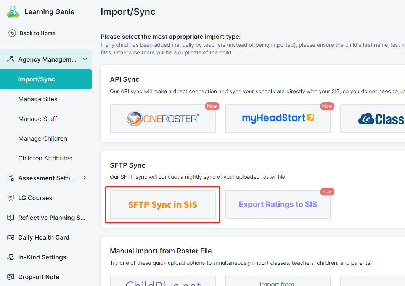Click the Export Ratings to SIS button

pos(278,204)
